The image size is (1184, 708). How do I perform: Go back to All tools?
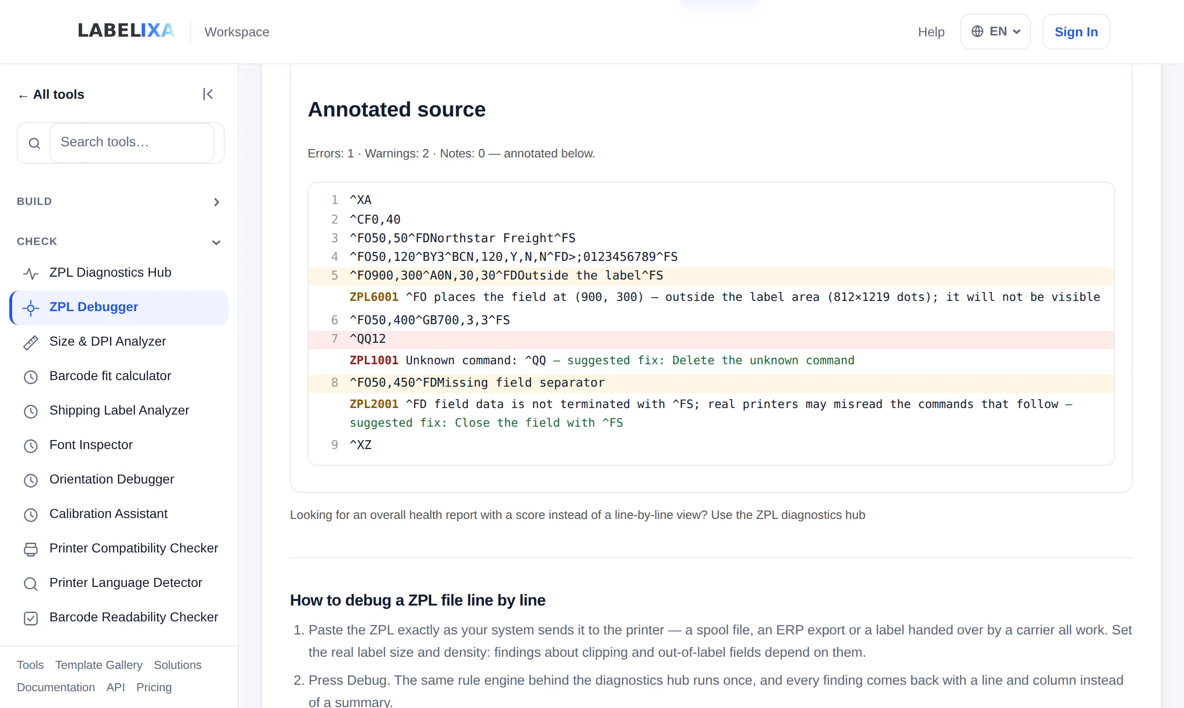(52, 95)
